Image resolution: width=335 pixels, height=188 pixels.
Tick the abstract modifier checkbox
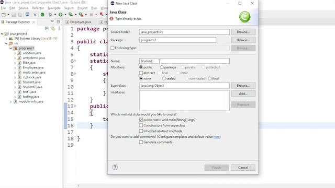click(141, 73)
